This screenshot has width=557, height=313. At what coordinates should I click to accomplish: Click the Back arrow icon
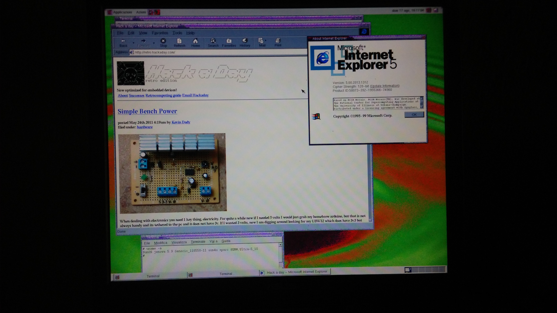pyautogui.click(x=123, y=41)
